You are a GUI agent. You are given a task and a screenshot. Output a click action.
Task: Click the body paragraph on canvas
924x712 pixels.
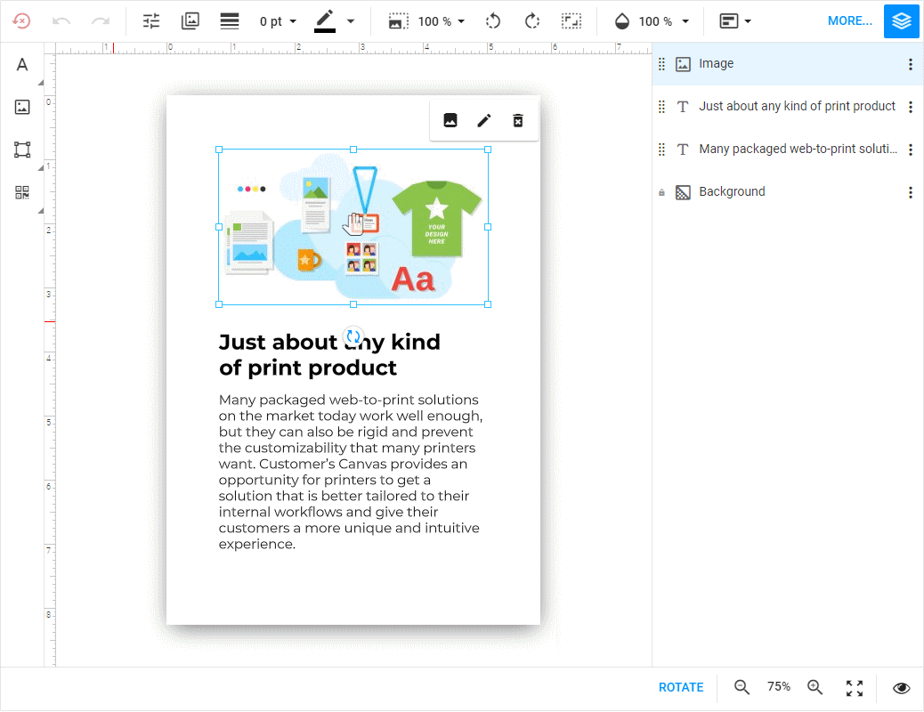[351, 472]
